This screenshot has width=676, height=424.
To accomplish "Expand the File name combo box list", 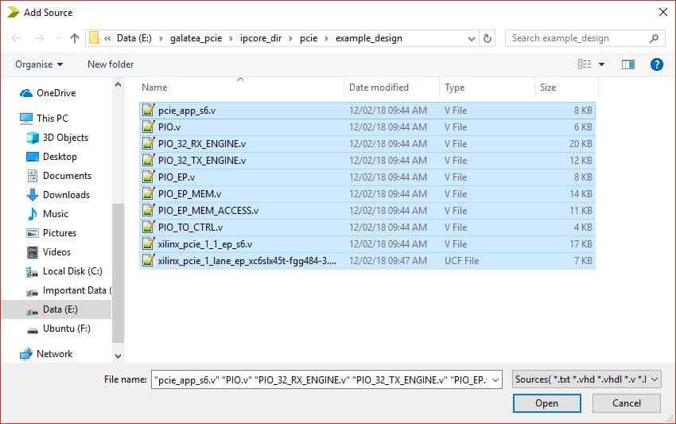I will pos(496,380).
